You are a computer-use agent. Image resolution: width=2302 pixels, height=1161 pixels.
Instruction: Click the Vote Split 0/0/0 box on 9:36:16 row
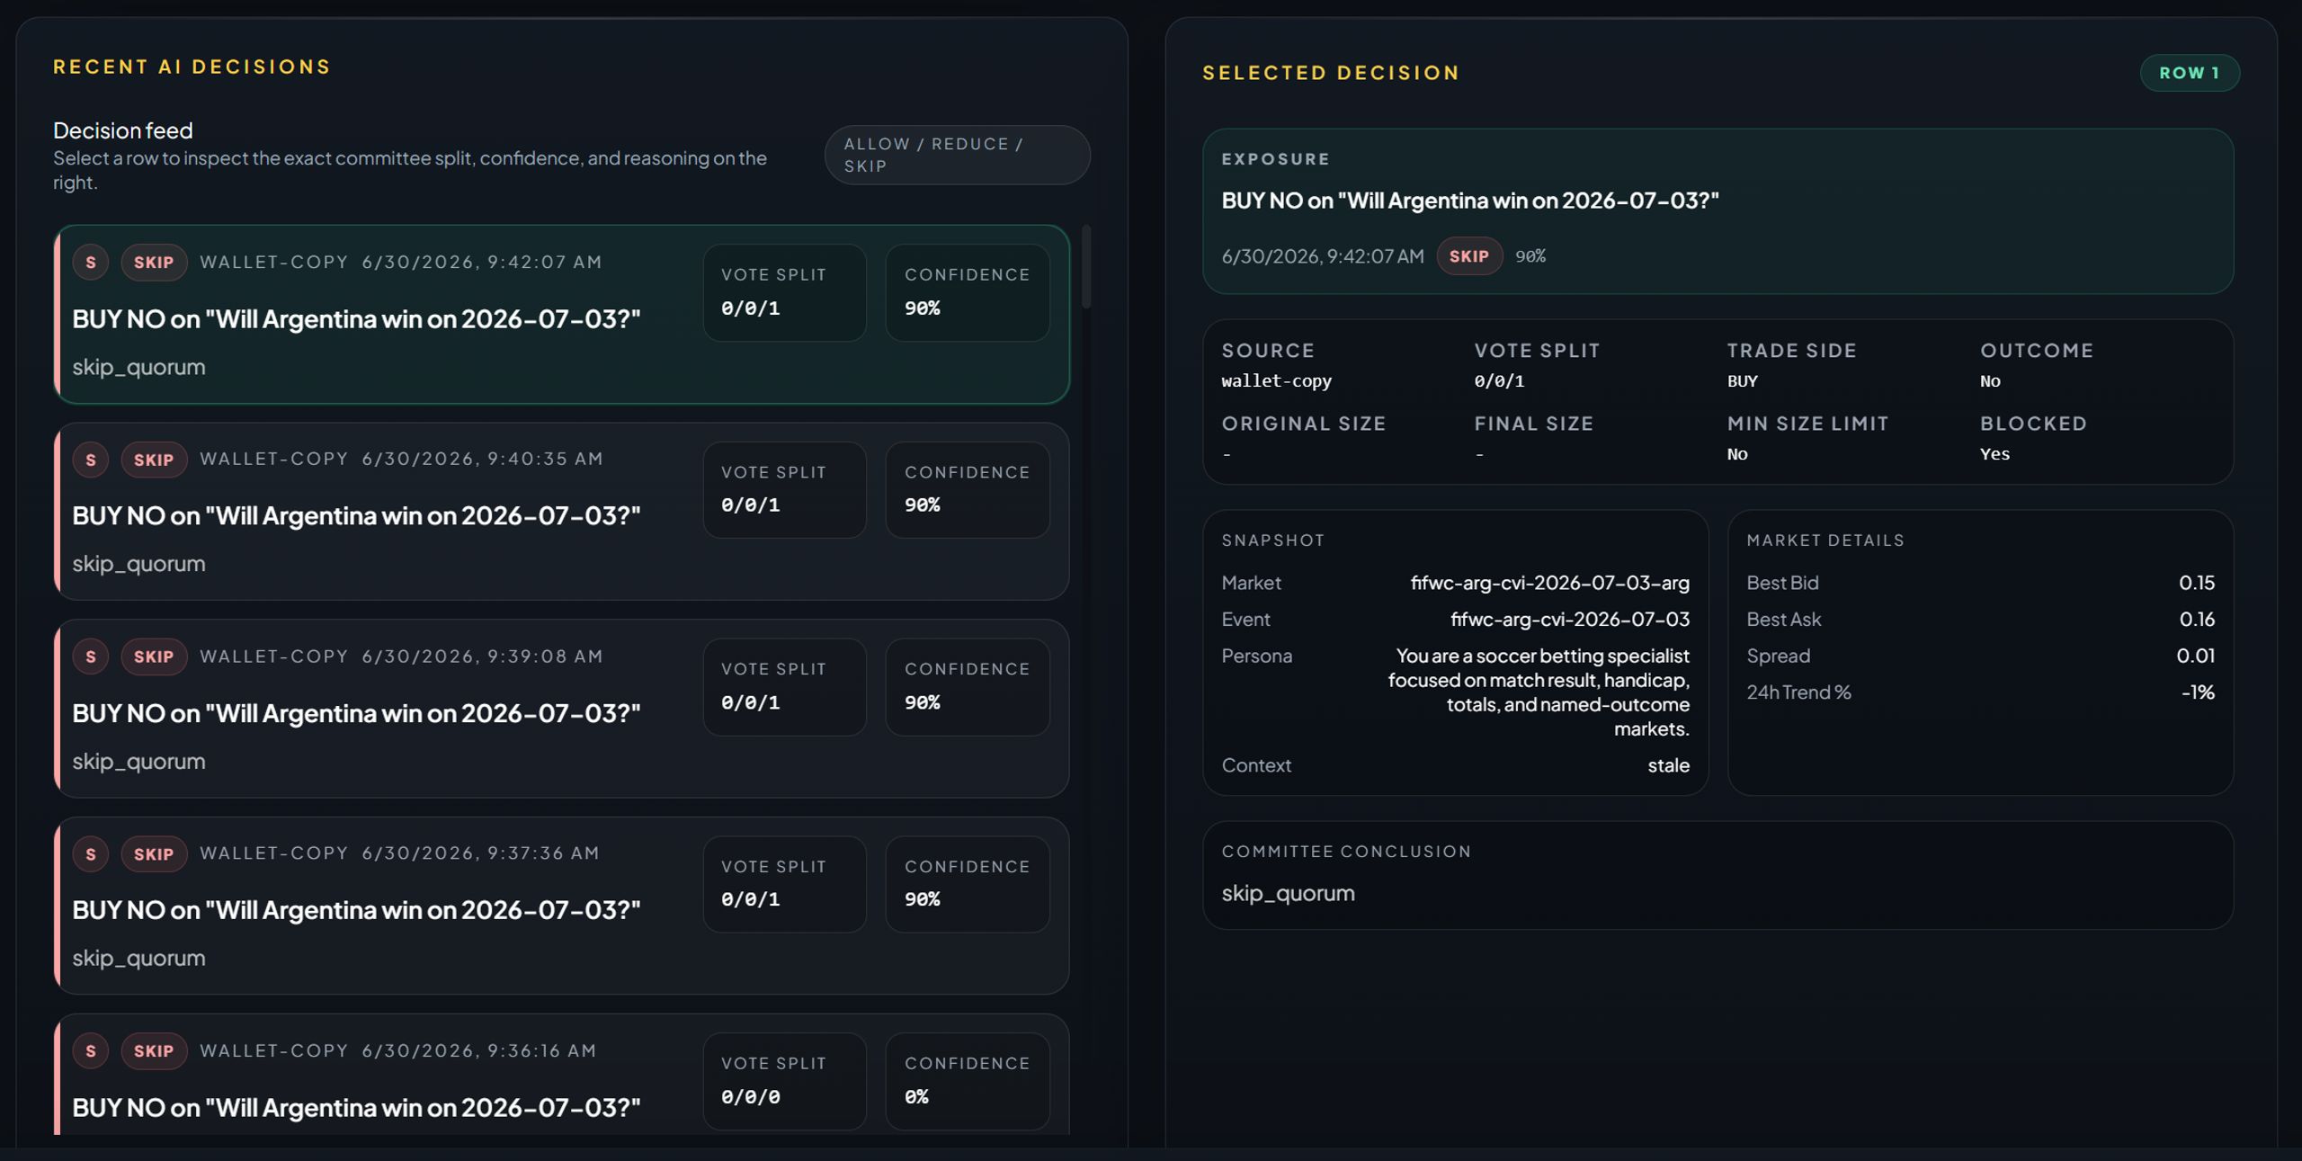pos(785,1081)
